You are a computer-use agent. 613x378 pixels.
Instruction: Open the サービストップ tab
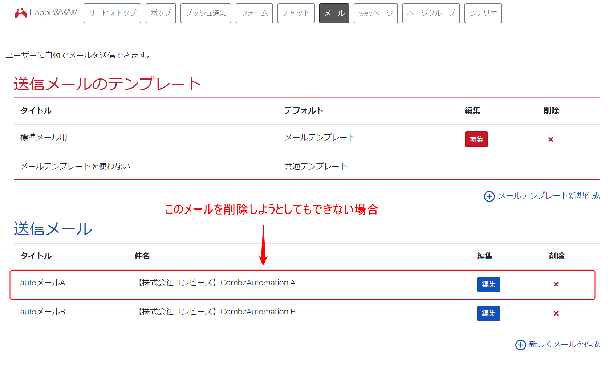(112, 13)
